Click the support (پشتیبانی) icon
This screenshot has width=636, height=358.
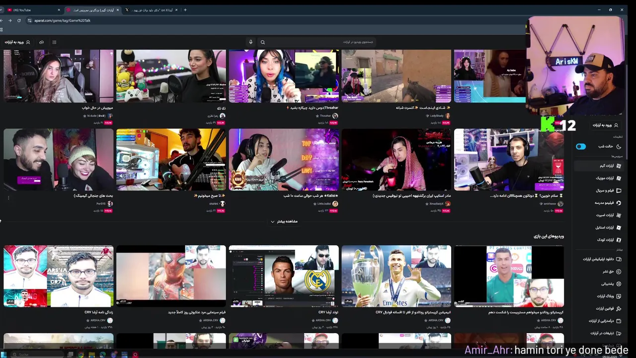[x=619, y=284]
